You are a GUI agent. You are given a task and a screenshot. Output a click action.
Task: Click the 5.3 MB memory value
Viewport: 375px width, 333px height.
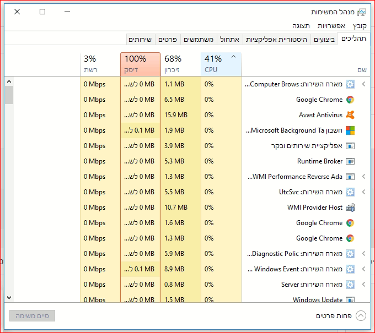pos(174,161)
